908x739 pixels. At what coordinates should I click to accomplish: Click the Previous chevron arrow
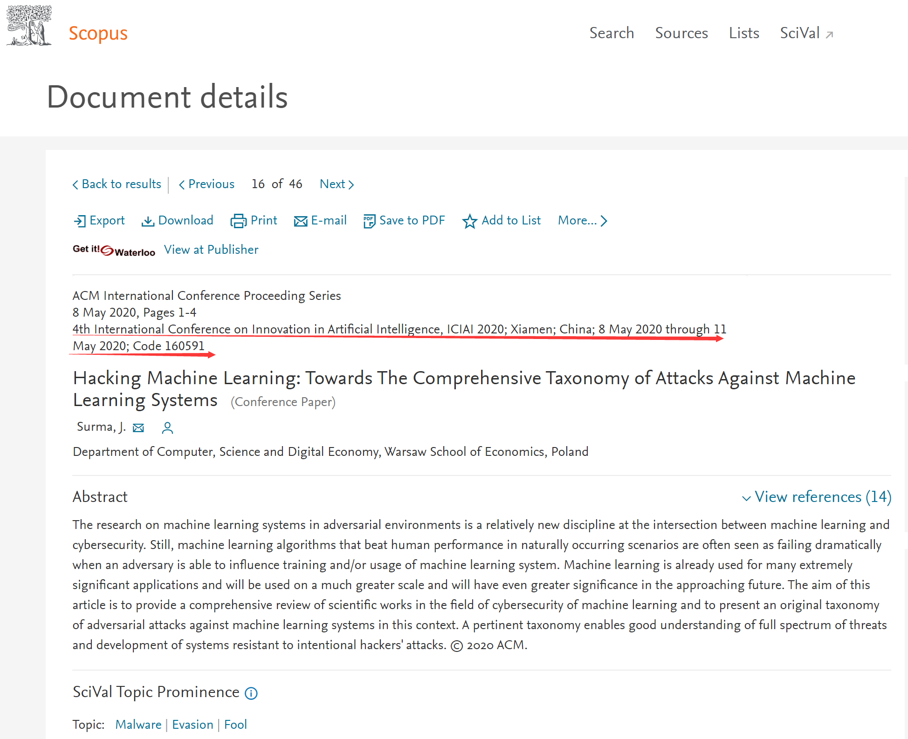182,185
